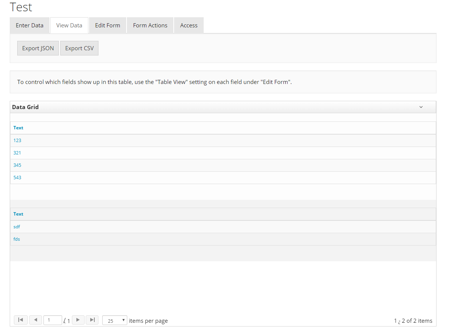Click the Export CSV button
The width and height of the screenshot is (453, 334).
pyautogui.click(x=79, y=48)
